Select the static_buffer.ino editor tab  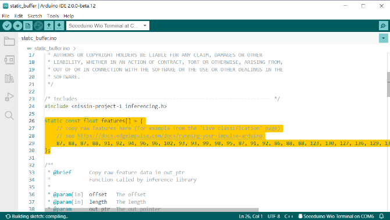tap(39, 38)
